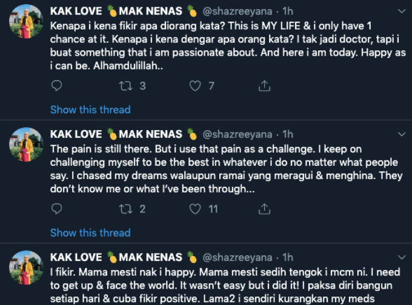
Task: Share "The pain is still there" tweet
Action: tap(264, 209)
